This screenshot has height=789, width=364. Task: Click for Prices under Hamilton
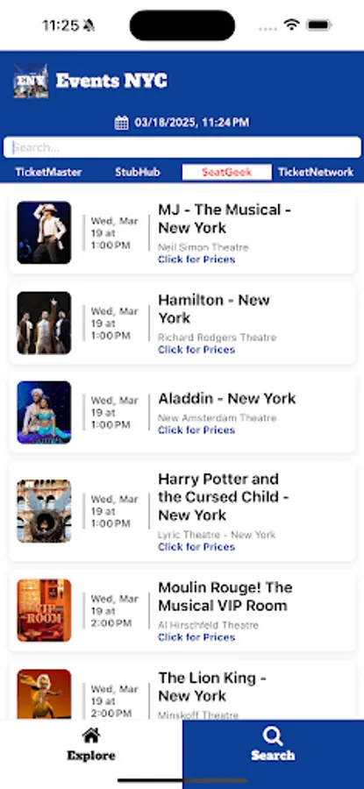click(x=196, y=349)
